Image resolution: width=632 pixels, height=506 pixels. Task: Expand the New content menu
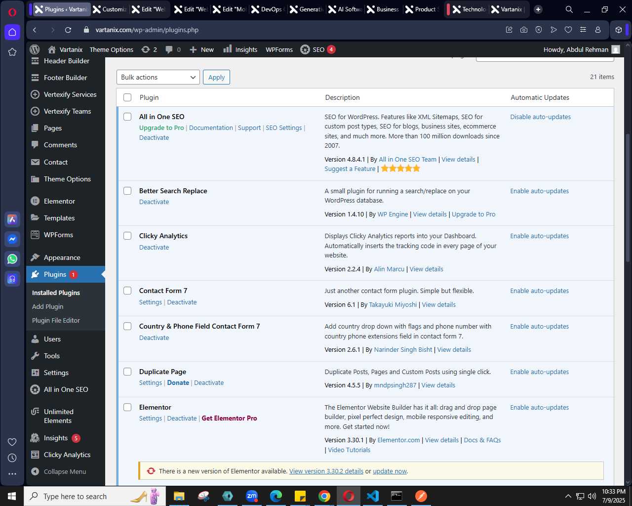pos(201,49)
